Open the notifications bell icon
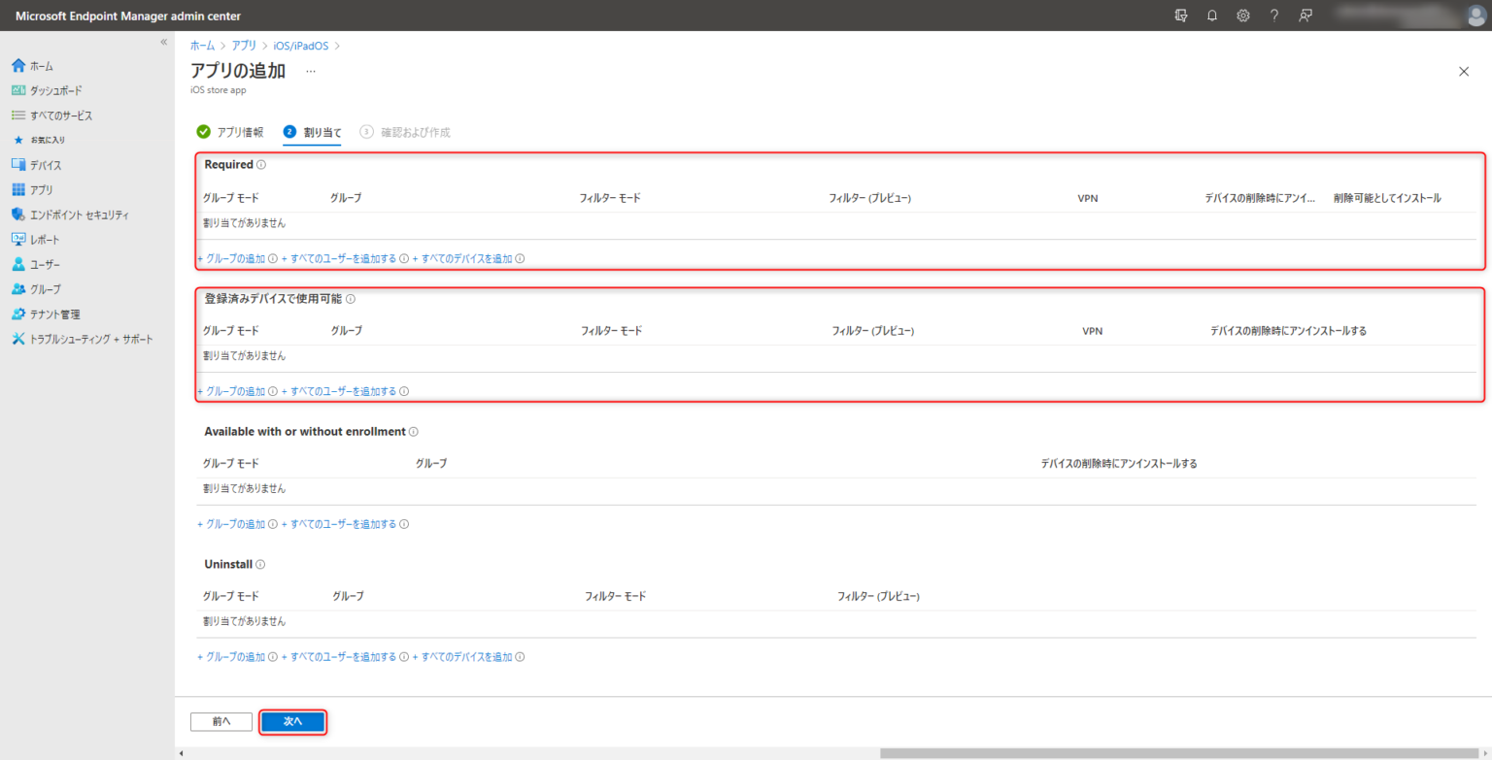This screenshot has width=1492, height=760. point(1211,16)
